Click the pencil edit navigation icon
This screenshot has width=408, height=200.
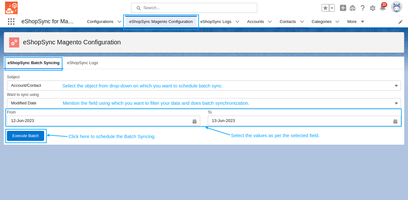click(x=400, y=22)
